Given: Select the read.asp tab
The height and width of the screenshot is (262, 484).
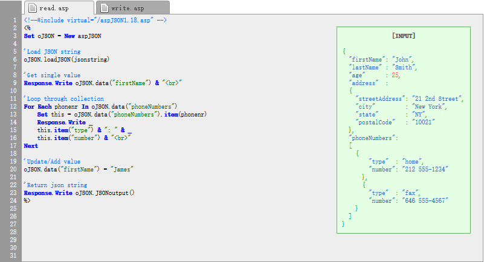Looking at the screenshot, I should pyautogui.click(x=59, y=8).
